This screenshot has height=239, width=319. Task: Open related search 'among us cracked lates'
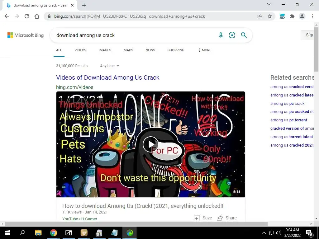(292, 95)
